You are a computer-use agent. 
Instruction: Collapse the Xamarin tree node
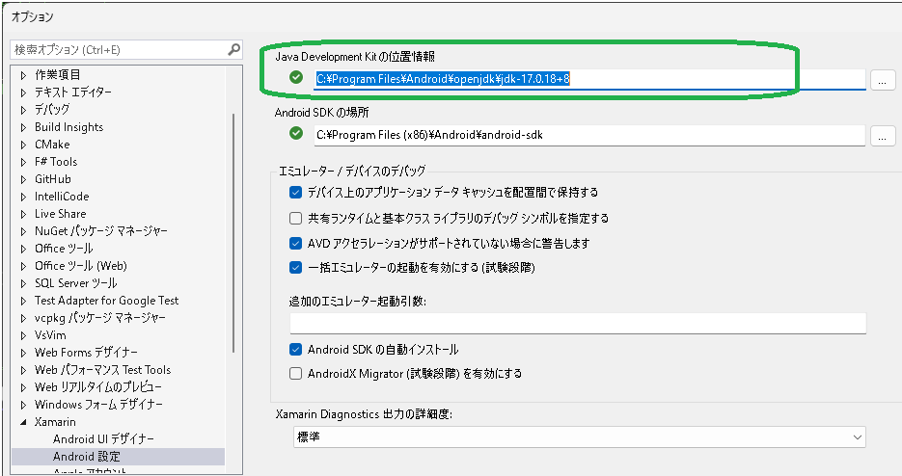(x=24, y=422)
